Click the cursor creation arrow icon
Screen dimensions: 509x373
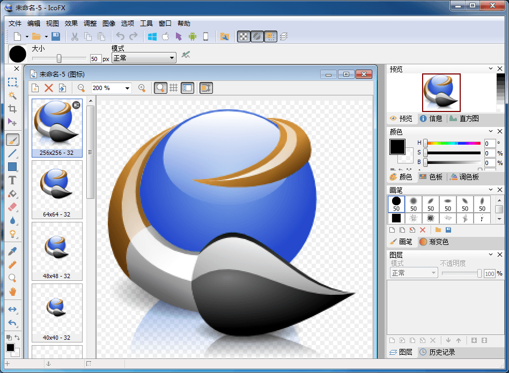(179, 36)
